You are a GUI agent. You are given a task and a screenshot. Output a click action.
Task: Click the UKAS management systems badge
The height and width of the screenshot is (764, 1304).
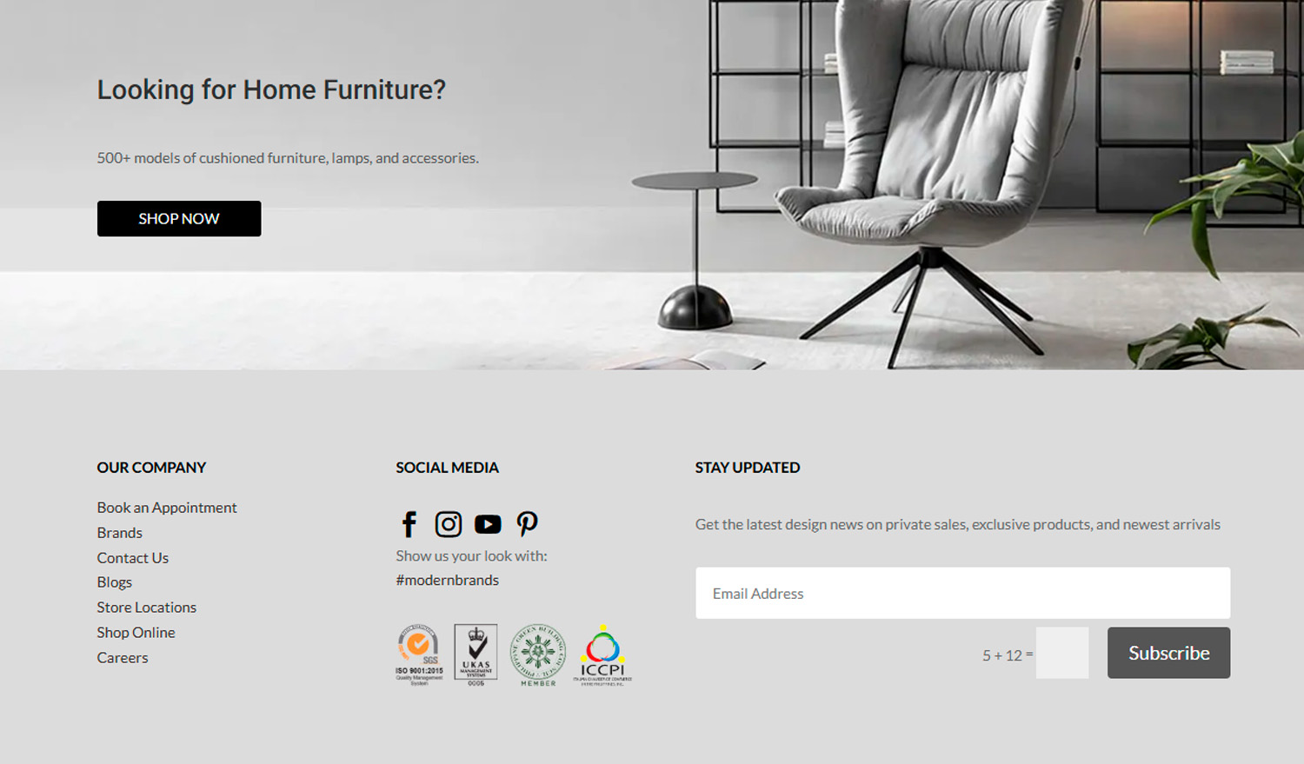click(x=476, y=655)
